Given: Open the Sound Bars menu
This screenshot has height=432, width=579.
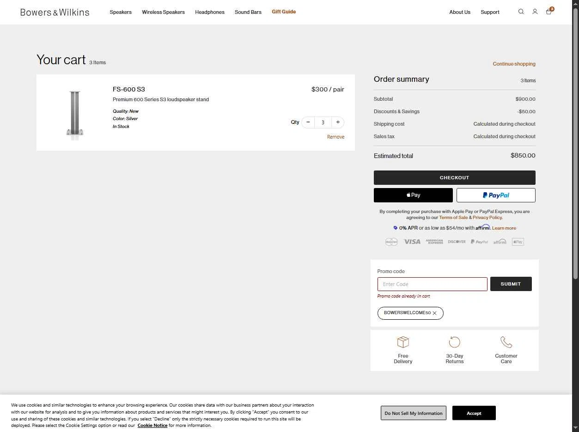Looking at the screenshot, I should coord(248,12).
